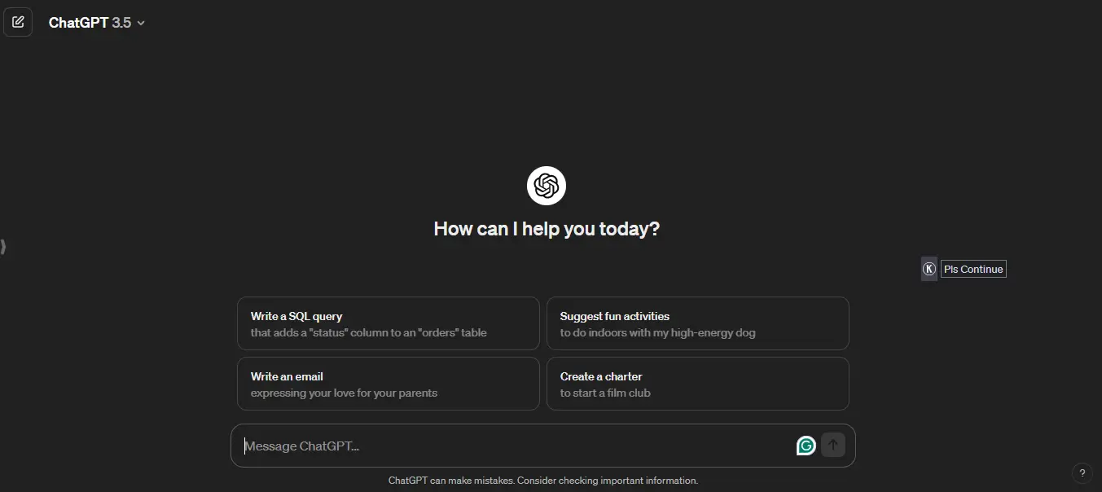Expand the collapsed sidebar handle
Screen dimensions: 1102x492
click(3, 246)
